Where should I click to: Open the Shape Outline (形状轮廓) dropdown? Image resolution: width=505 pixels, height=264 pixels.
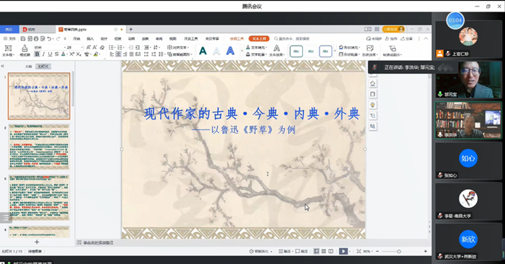tap(350, 54)
